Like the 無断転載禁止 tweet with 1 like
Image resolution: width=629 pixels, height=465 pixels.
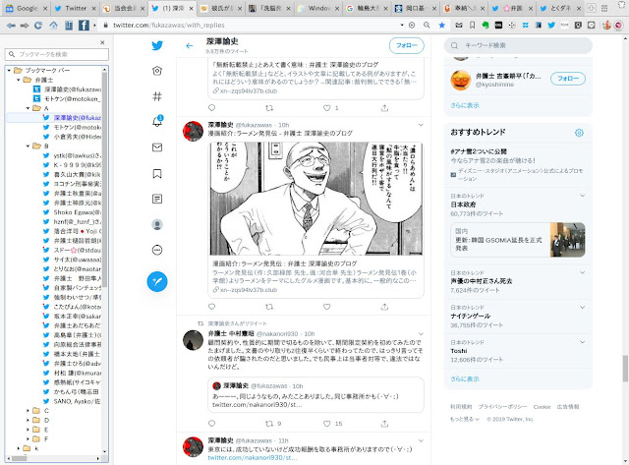[x=327, y=108]
